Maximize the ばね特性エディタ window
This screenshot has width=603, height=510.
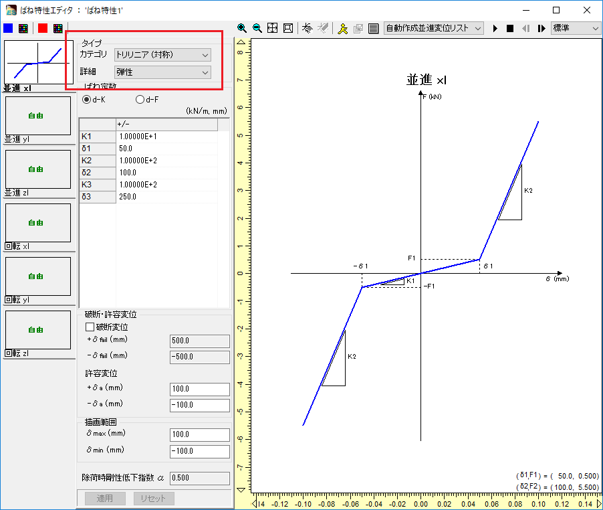(556, 10)
